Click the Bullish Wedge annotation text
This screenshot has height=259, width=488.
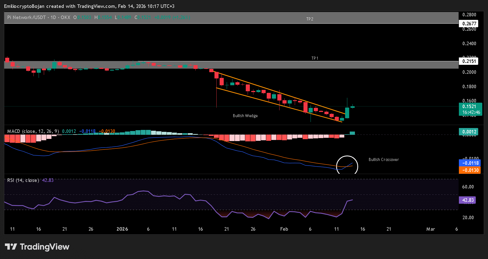[x=245, y=116]
